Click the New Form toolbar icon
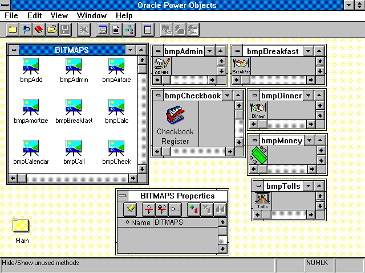365x273 pixels. click(x=103, y=30)
